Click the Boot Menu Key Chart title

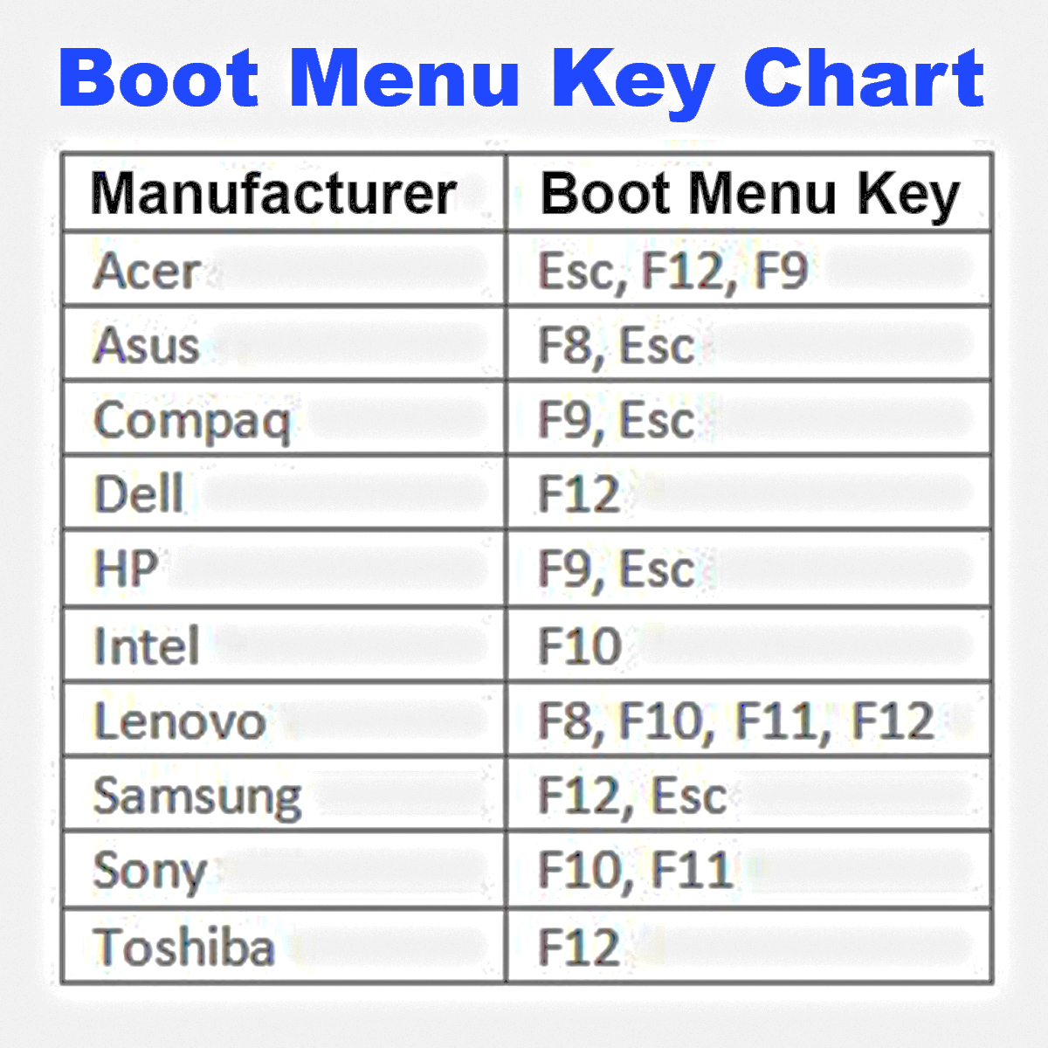click(x=522, y=79)
